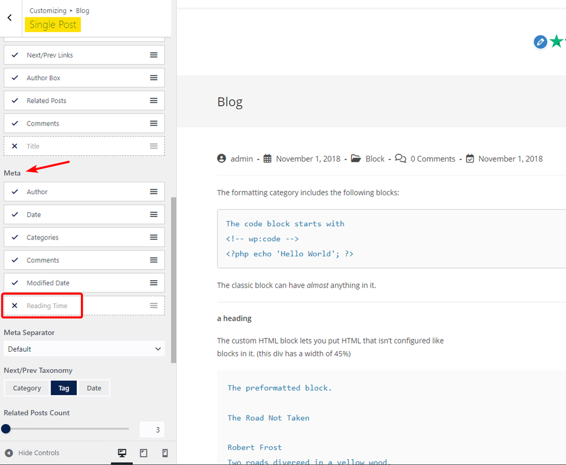
Task: Click 'The preformatted block.' text
Action: 280,388
